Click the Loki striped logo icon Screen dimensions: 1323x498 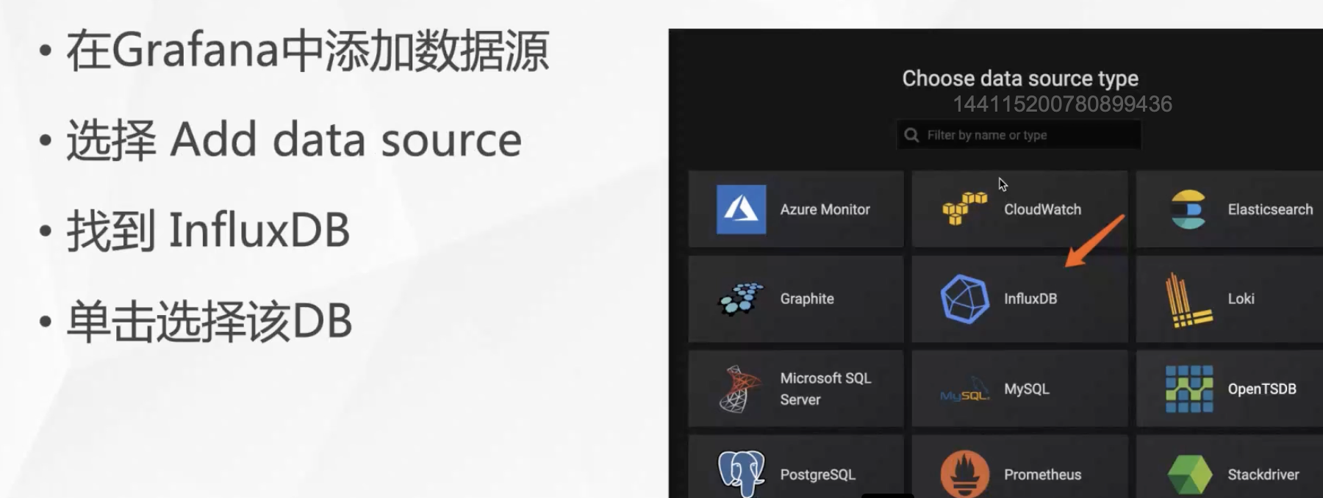pos(1188,300)
